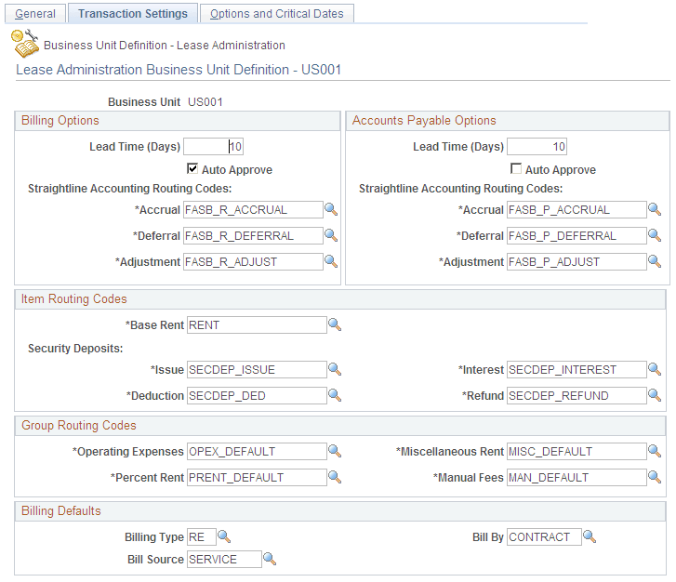Open Manual Fees routing code lookup
This screenshot has height=582, width=676.
[x=655, y=477]
